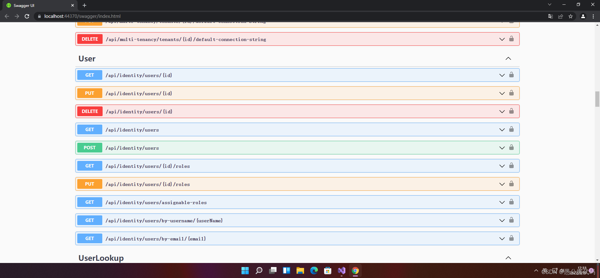Click lock icon on GET /api/identity/users

click(511, 129)
